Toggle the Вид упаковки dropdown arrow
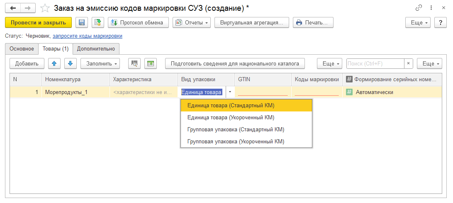The height and width of the screenshot is (203, 453). 230,92
